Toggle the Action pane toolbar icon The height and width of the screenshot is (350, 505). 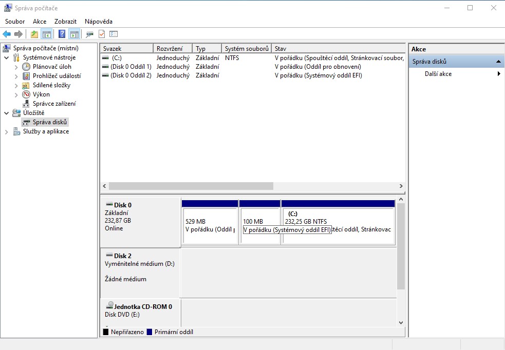pyautogui.click(x=74, y=34)
